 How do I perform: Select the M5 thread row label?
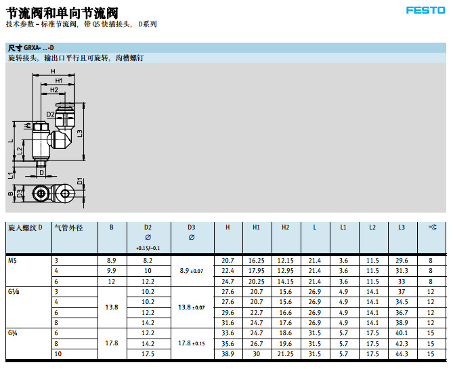click(13, 261)
